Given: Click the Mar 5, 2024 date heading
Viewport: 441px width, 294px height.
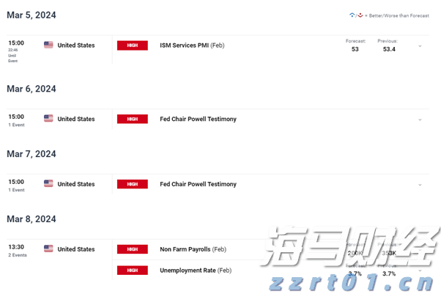Looking at the screenshot, I should [31, 15].
